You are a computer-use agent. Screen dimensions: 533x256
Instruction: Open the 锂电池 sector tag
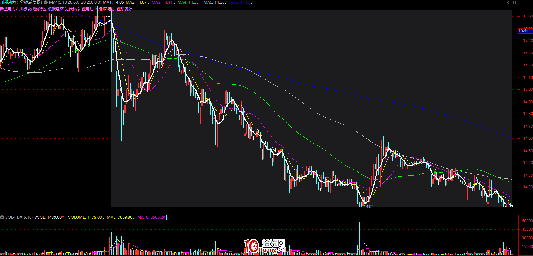coord(87,9)
